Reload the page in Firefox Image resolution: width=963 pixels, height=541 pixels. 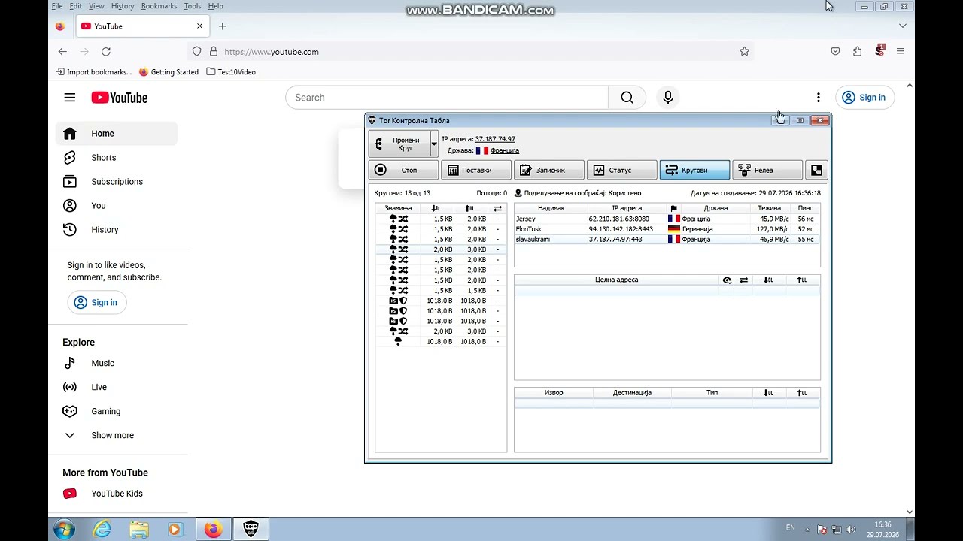coord(106,52)
